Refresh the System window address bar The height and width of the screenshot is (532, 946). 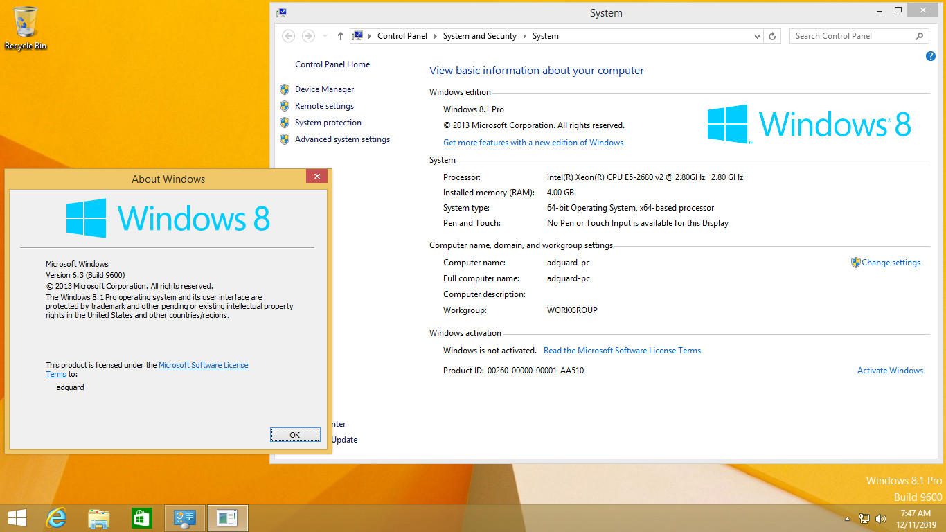coord(773,36)
